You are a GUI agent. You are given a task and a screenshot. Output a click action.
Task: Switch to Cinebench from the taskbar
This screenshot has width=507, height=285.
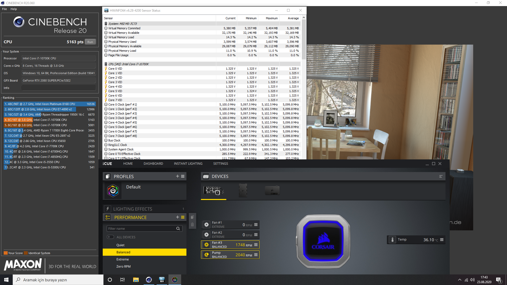coord(149,280)
